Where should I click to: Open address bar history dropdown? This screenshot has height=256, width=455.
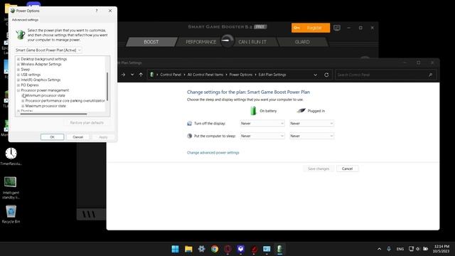point(315,75)
